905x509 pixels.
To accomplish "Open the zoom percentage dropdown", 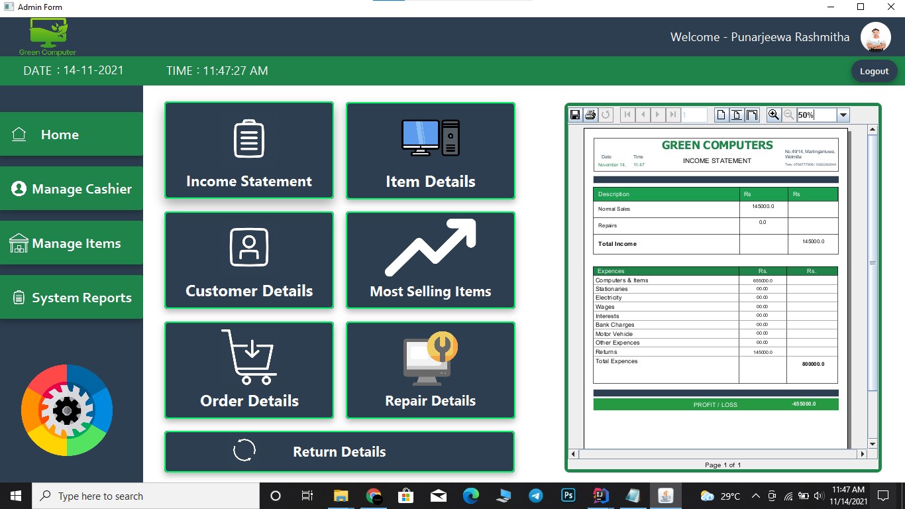I will pyautogui.click(x=843, y=114).
